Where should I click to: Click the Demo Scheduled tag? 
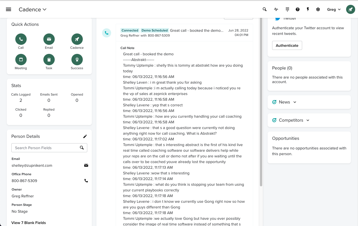(x=154, y=30)
